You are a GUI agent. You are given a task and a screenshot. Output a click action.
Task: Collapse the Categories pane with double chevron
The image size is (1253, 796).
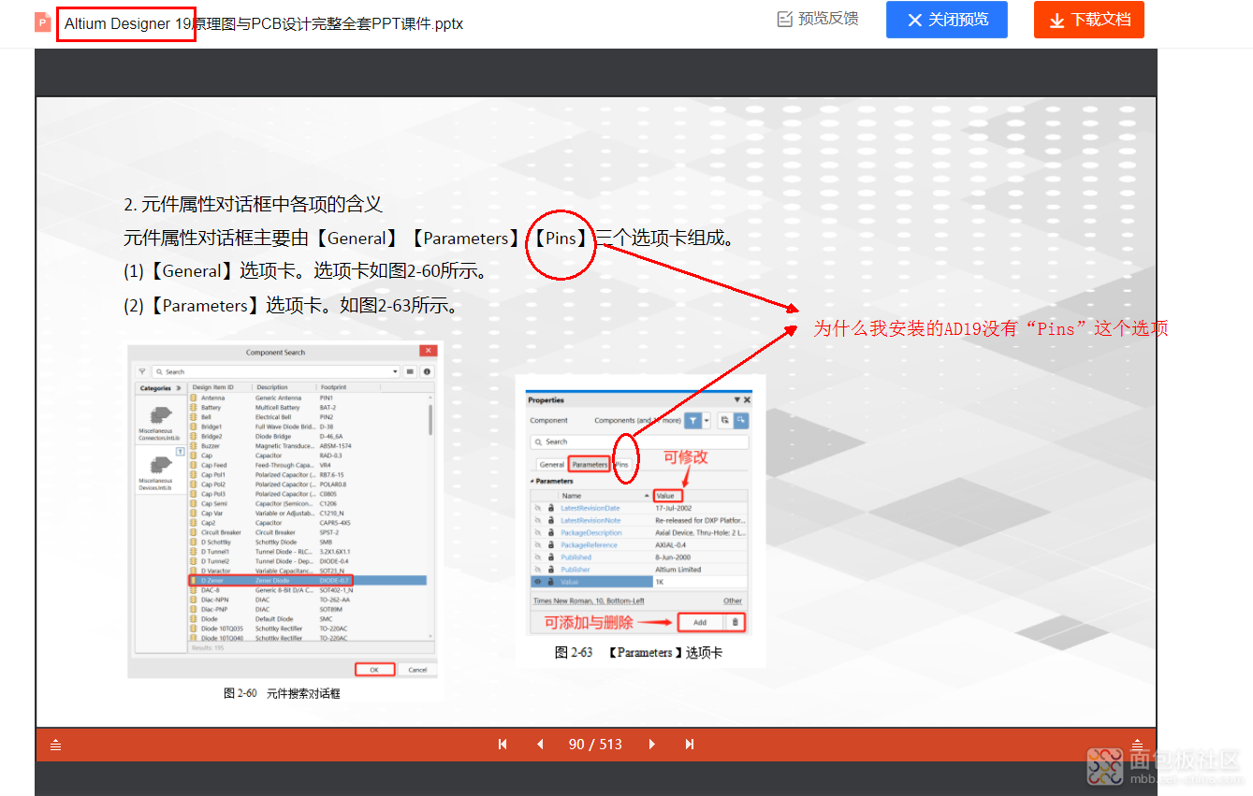178,388
